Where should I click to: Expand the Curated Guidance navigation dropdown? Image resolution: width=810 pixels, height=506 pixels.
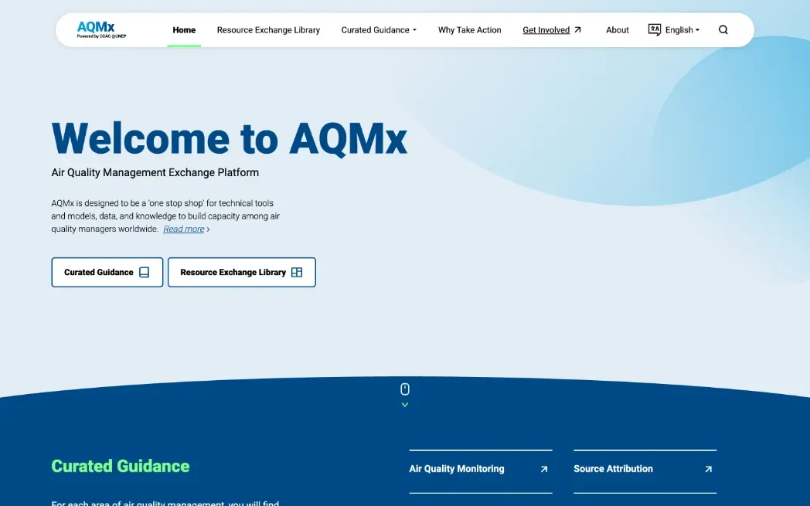click(x=379, y=30)
